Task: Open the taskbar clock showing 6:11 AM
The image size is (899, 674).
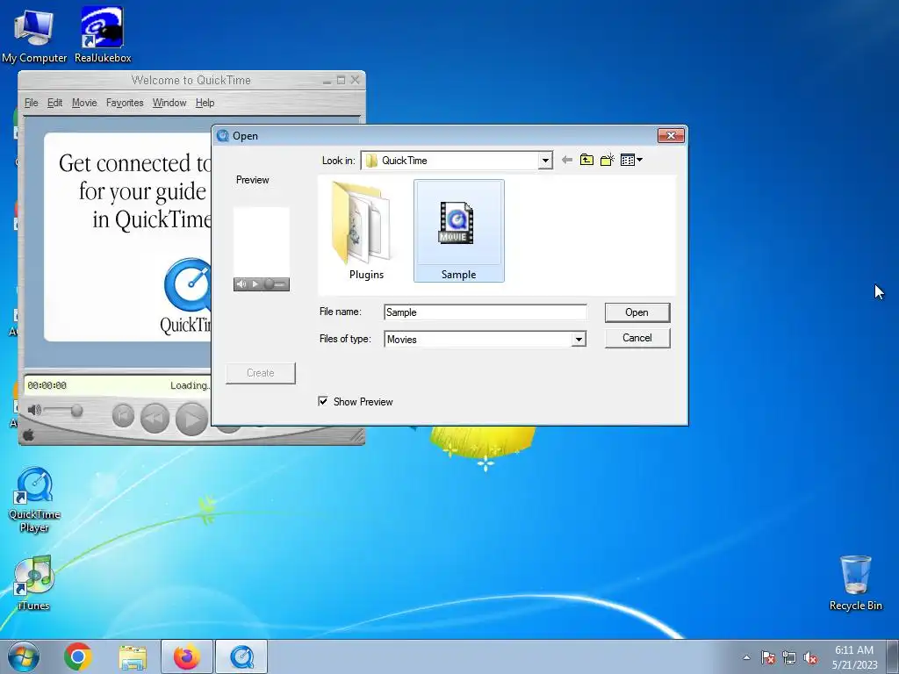Action: tap(854, 656)
